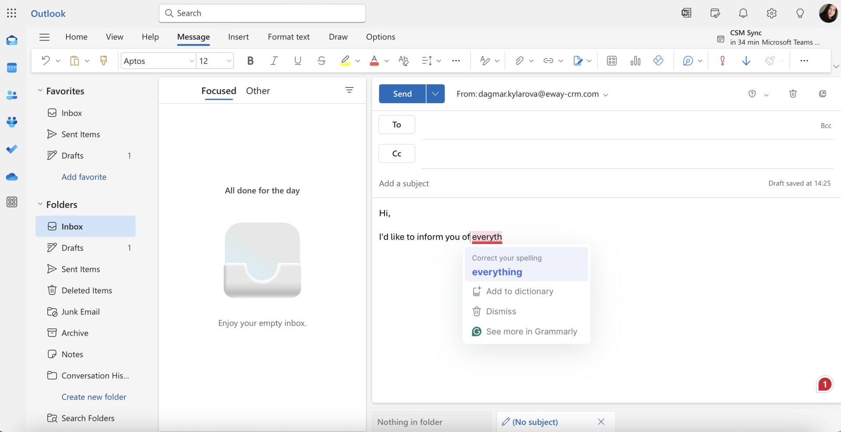Open font color dropdown arrow
841x432 pixels.
coord(387,61)
